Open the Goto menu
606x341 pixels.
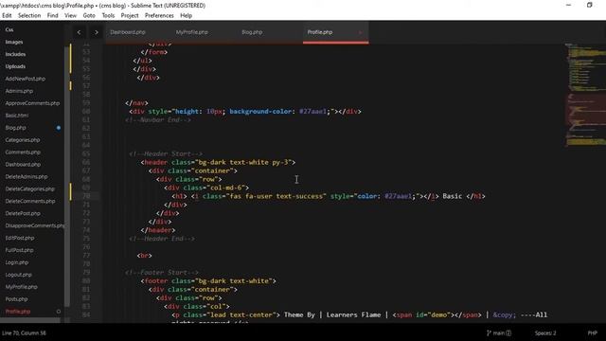[89, 15]
